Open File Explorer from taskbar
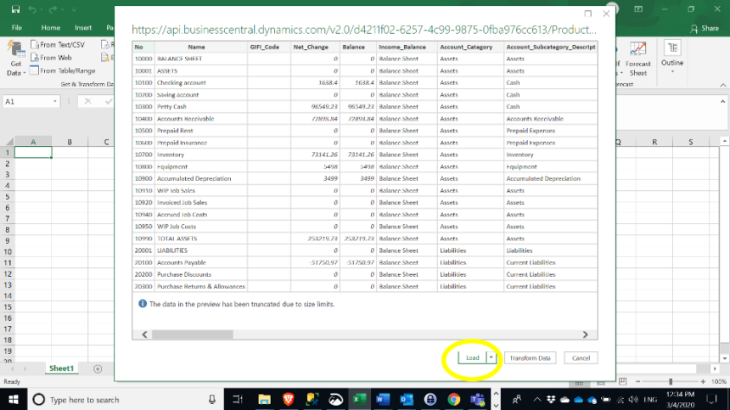730x410 pixels. 264,399
